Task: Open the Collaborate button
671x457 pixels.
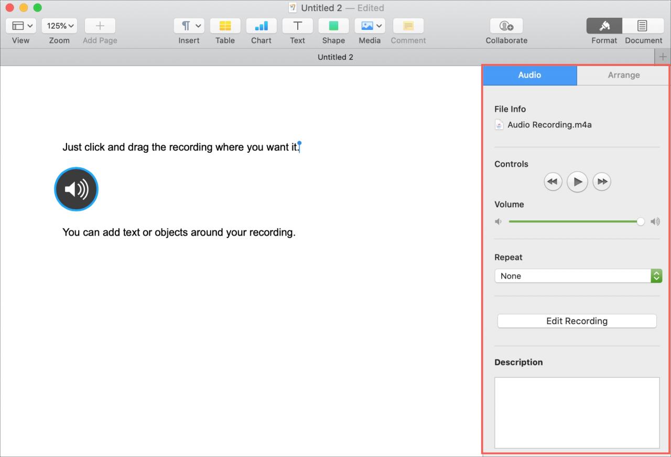Action: (506, 26)
